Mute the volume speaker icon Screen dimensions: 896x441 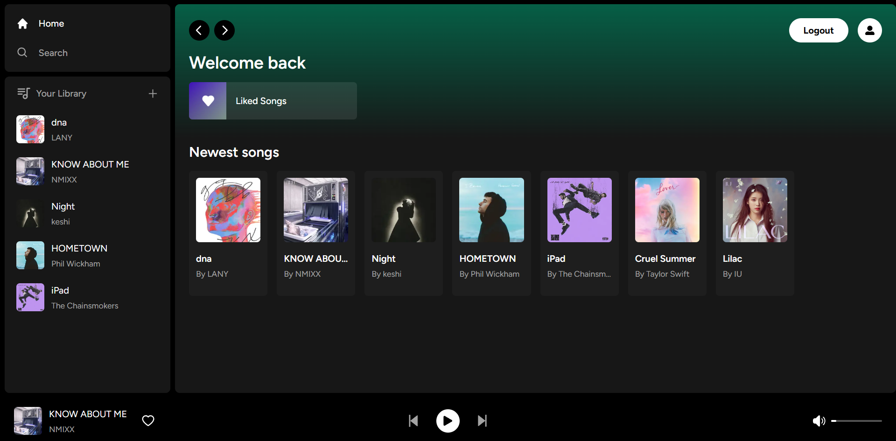[818, 421]
